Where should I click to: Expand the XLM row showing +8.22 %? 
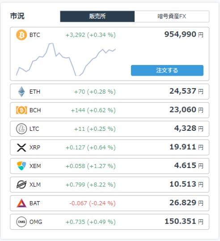point(110,185)
